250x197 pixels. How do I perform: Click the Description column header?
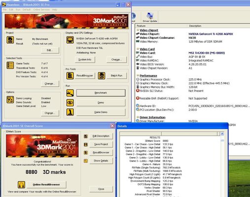tap(218, 26)
